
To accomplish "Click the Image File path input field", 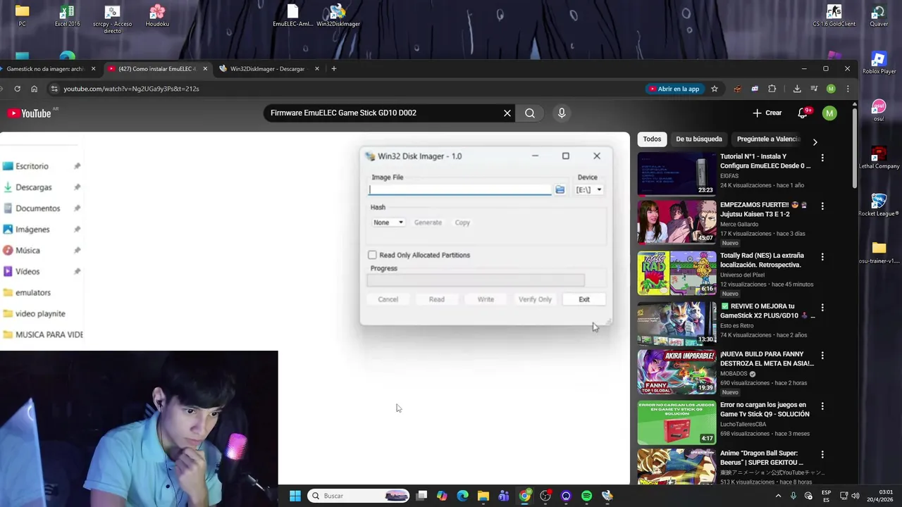I will [x=460, y=189].
